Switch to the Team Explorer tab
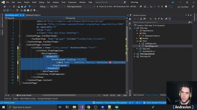This screenshot has height=110, width=197. click(139, 95)
